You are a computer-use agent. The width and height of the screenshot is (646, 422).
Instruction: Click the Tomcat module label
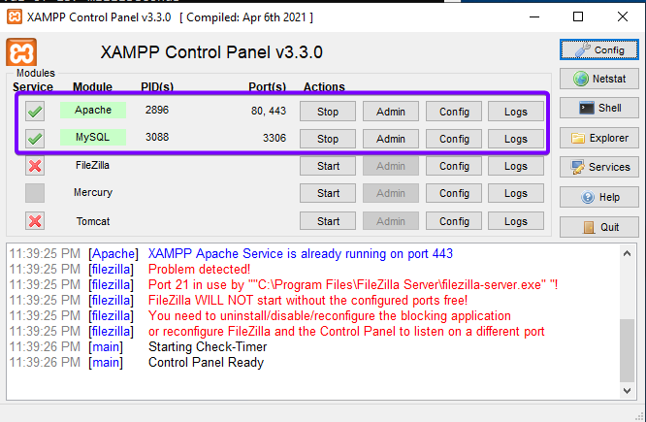pos(93,221)
